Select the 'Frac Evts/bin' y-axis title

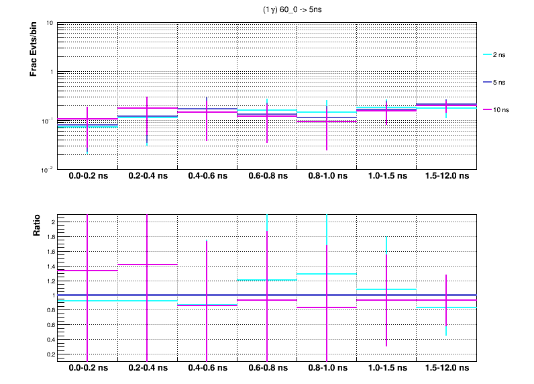(x=33, y=49)
